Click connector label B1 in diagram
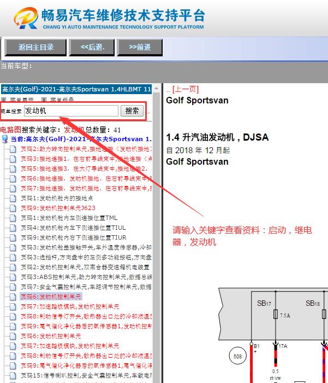The height and width of the screenshot is (383, 328). point(257,346)
